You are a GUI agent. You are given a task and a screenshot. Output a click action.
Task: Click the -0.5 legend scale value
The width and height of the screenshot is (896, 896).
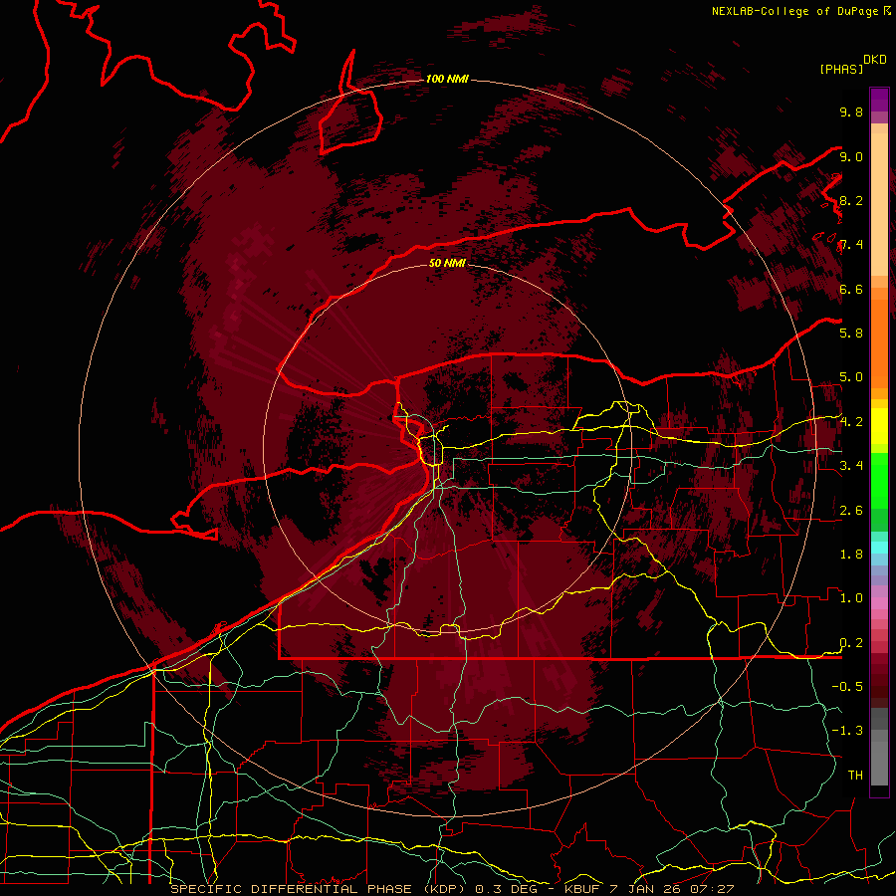click(x=847, y=686)
